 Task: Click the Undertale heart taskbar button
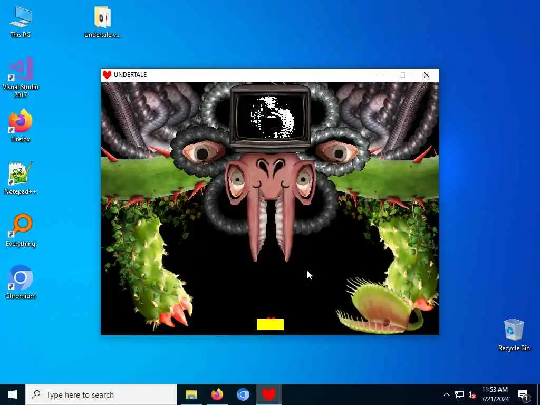(x=269, y=394)
